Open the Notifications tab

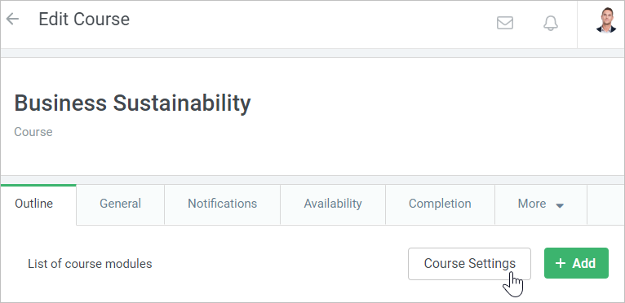point(223,204)
